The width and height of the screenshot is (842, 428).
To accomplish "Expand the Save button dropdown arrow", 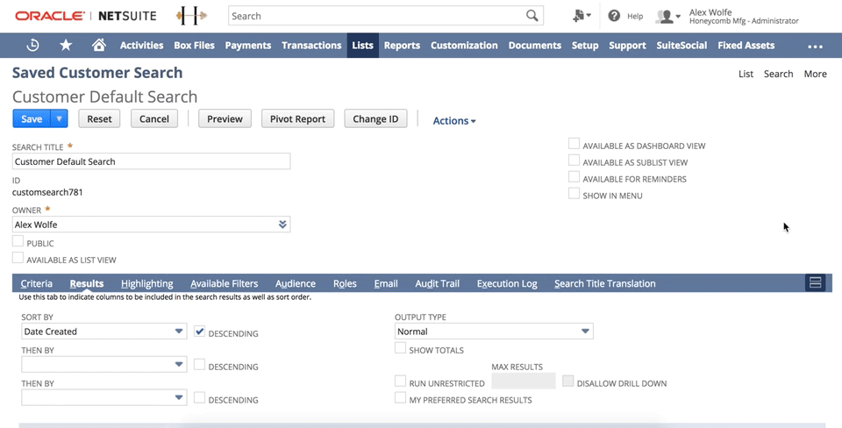I will tap(60, 119).
